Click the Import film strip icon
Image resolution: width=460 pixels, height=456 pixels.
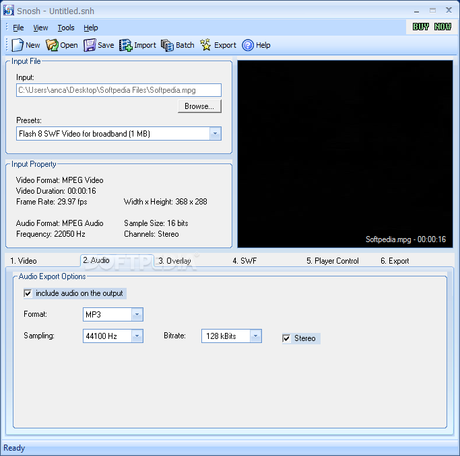pyautogui.click(x=125, y=45)
